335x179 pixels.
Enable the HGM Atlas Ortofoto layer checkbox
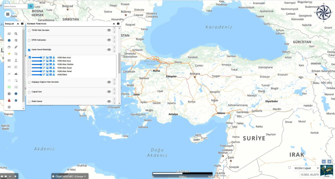[x=30, y=64]
